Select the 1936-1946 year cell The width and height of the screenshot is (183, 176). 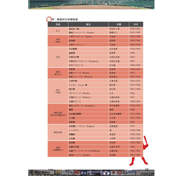pos(136,69)
